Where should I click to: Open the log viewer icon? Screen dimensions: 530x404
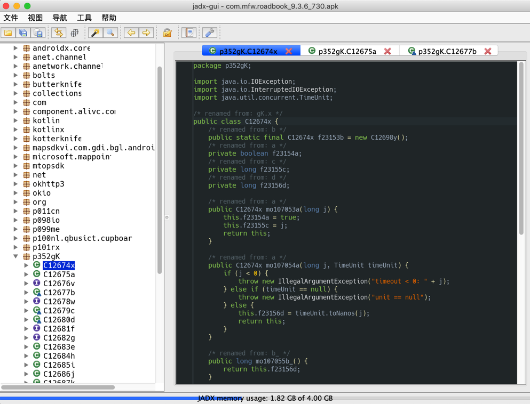tap(189, 33)
